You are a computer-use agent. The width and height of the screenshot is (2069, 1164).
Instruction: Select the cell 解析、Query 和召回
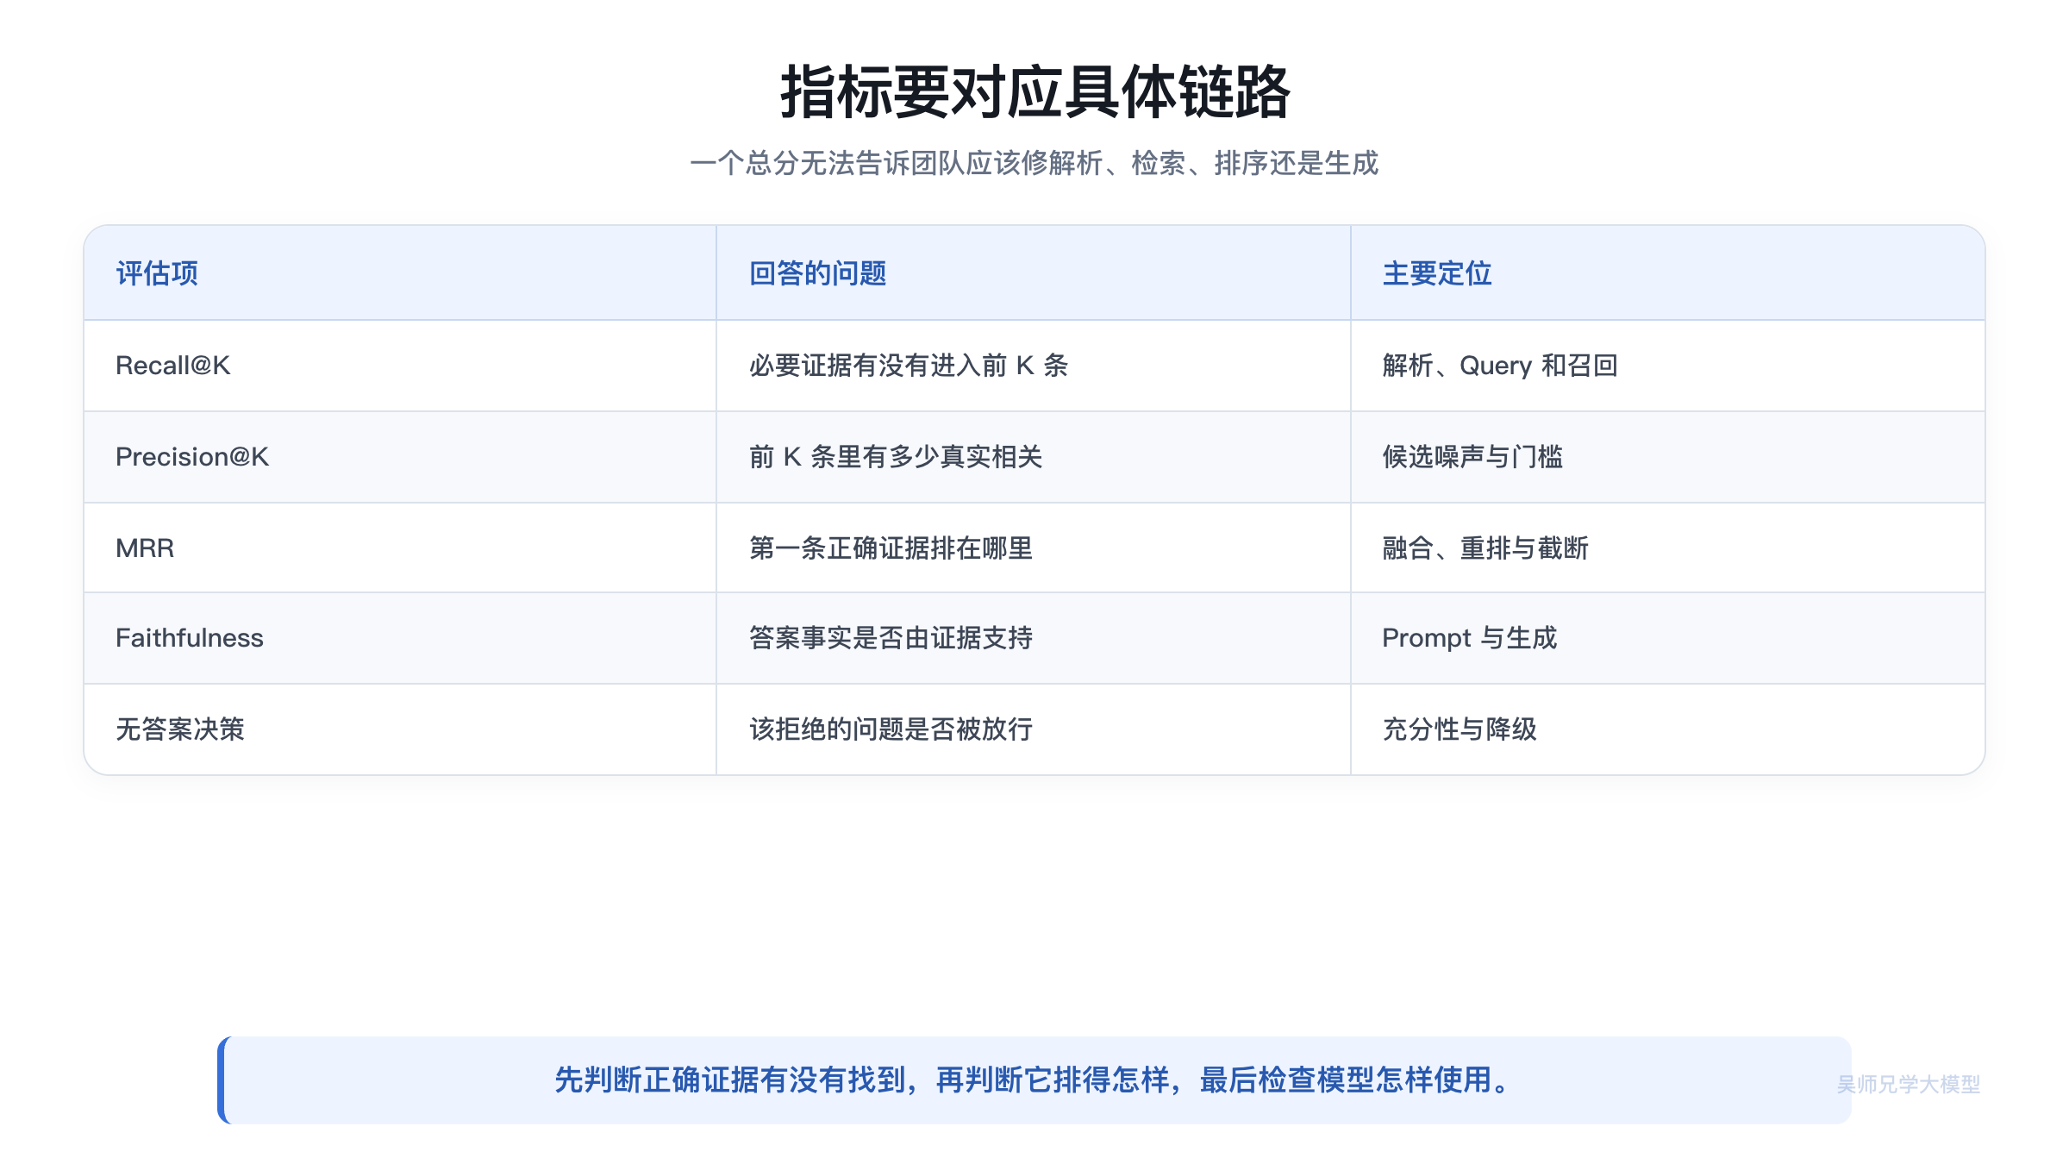coord(1668,366)
